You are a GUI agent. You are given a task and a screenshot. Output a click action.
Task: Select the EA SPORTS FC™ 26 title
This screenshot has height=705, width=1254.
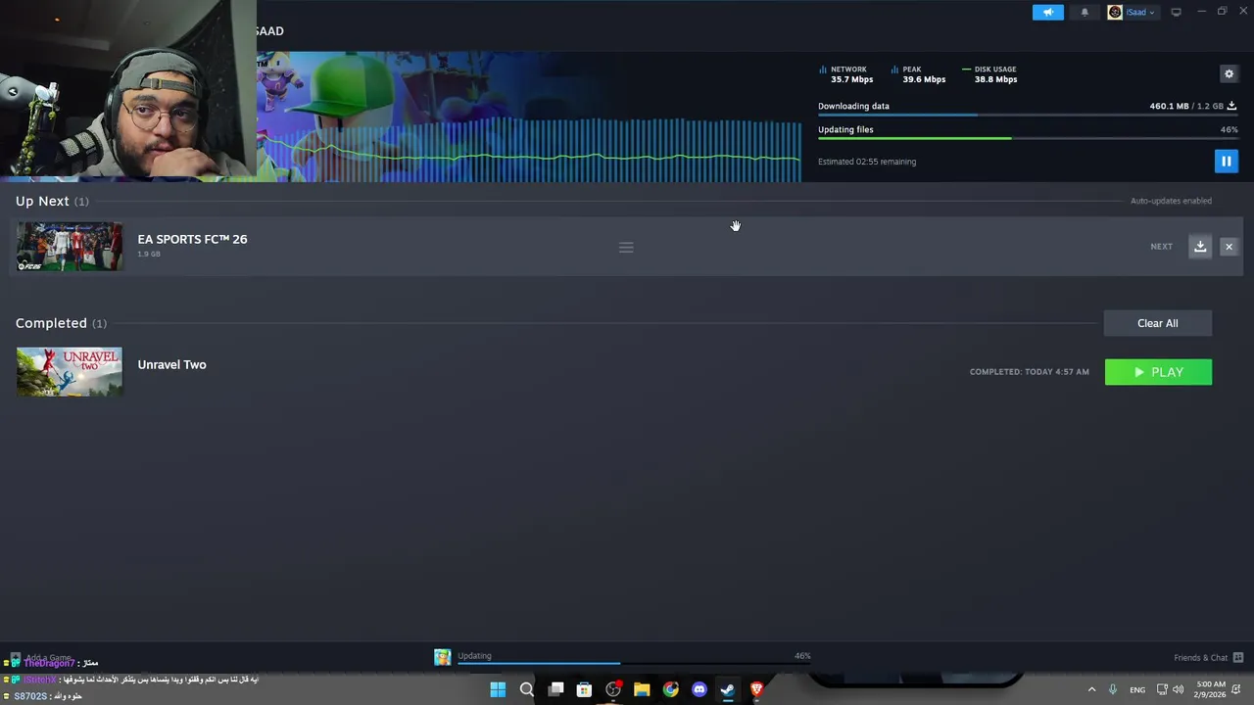click(192, 239)
